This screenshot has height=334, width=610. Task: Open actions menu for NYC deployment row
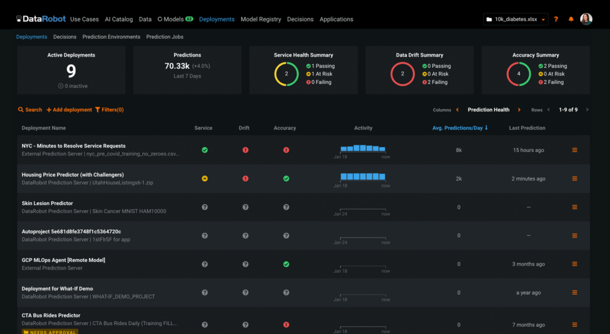(575, 150)
